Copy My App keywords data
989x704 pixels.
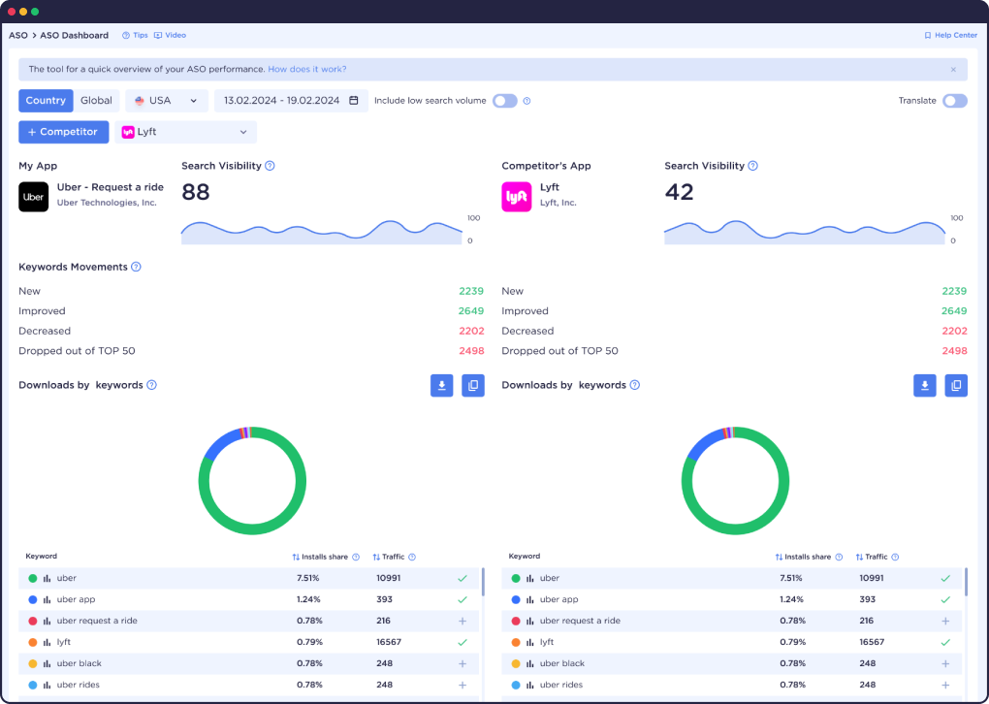click(473, 385)
